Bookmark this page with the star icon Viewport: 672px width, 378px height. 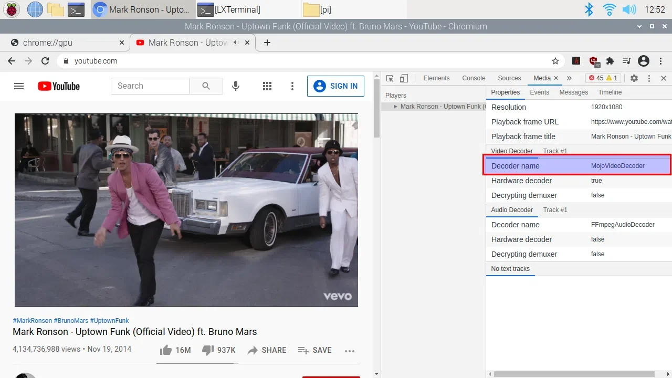point(555,61)
